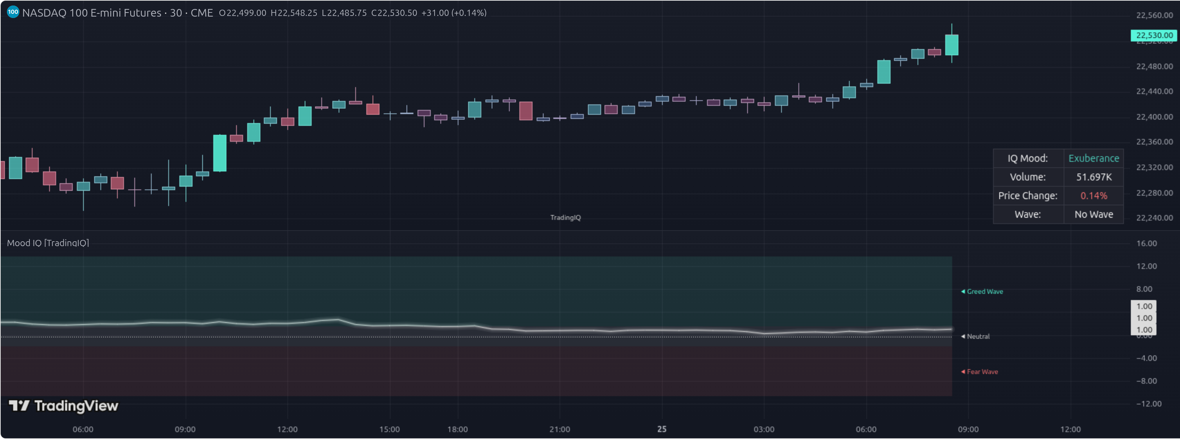Click the Neutral level label
The width and height of the screenshot is (1180, 439).
pos(978,336)
